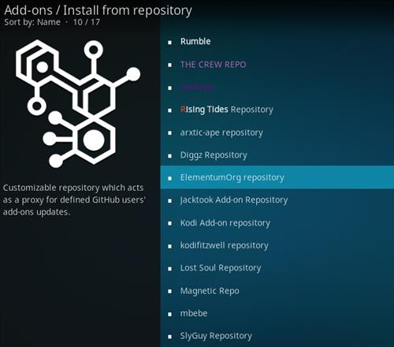Click the Sort by: Name label
The image size is (394, 347).
click(32, 22)
